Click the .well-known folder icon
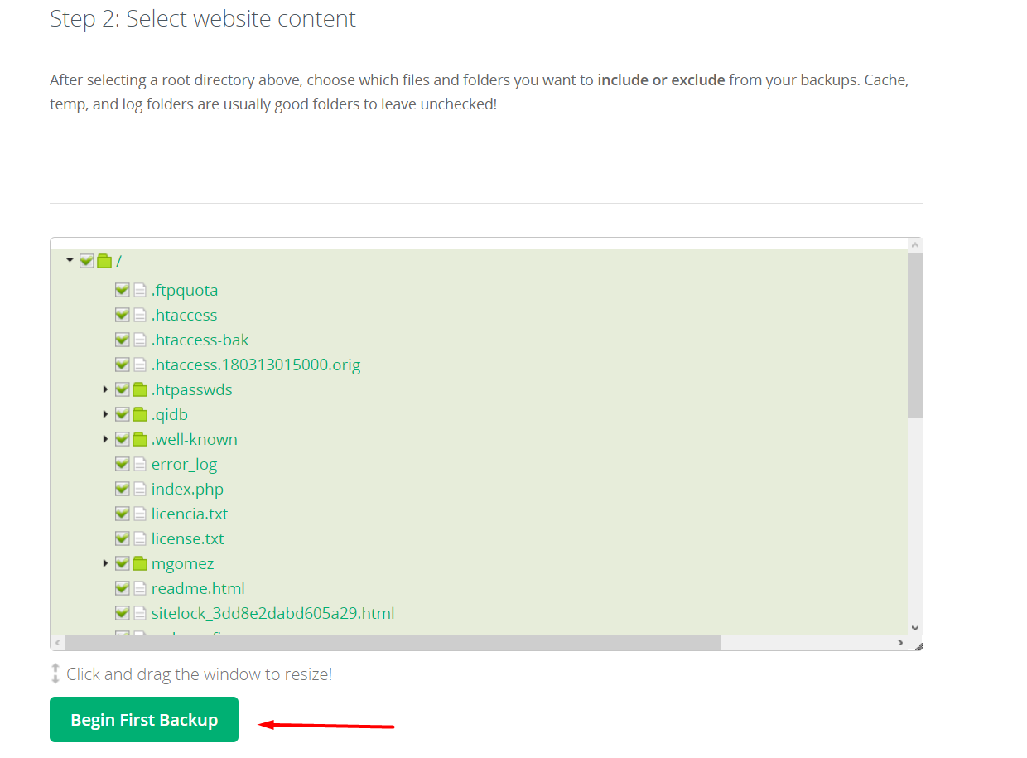The image size is (1027, 758). coord(140,439)
